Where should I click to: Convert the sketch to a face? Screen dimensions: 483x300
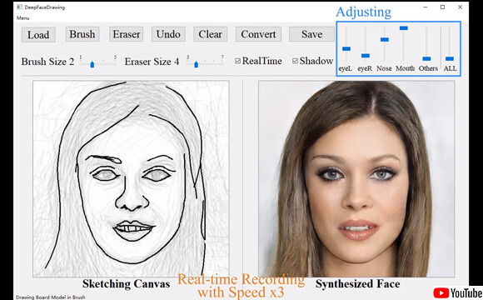coord(258,34)
